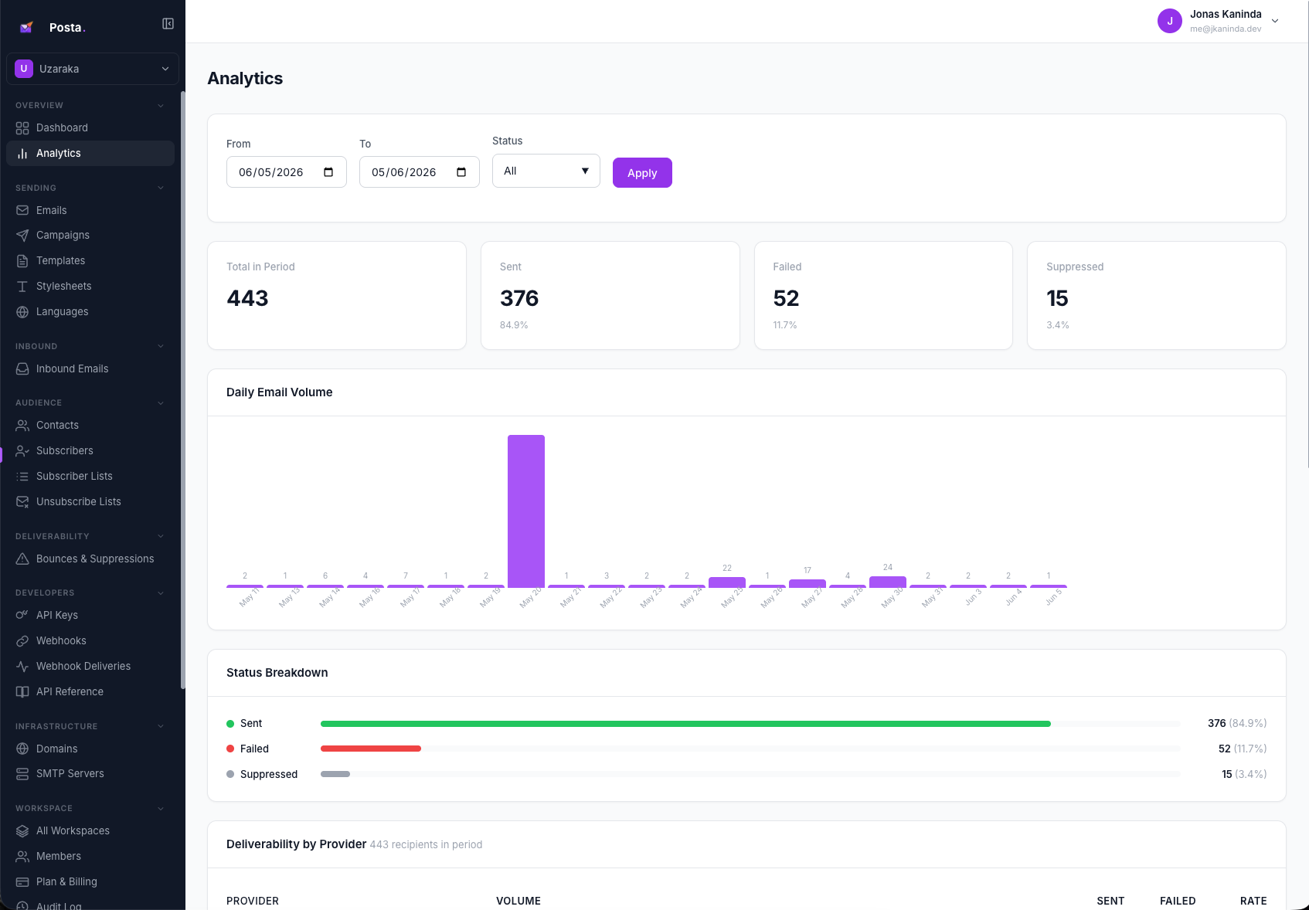Viewport: 1309px width, 910px height.
Task: Click the Stylesheets type icon
Action: [22, 287]
